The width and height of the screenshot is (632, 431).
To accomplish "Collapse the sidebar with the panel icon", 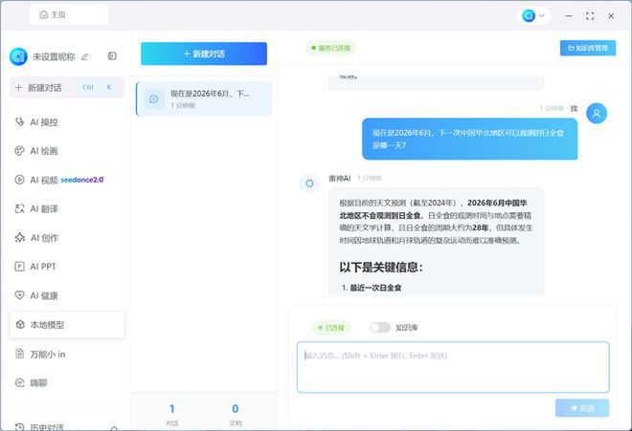I will pyautogui.click(x=112, y=56).
